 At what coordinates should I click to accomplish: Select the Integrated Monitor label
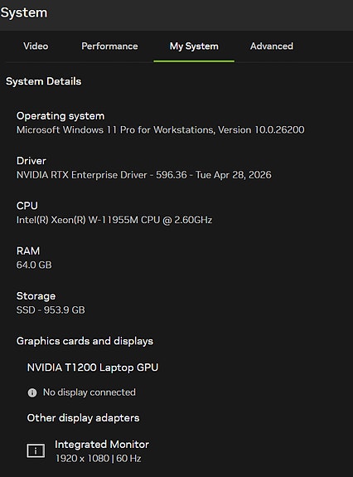[102, 445]
